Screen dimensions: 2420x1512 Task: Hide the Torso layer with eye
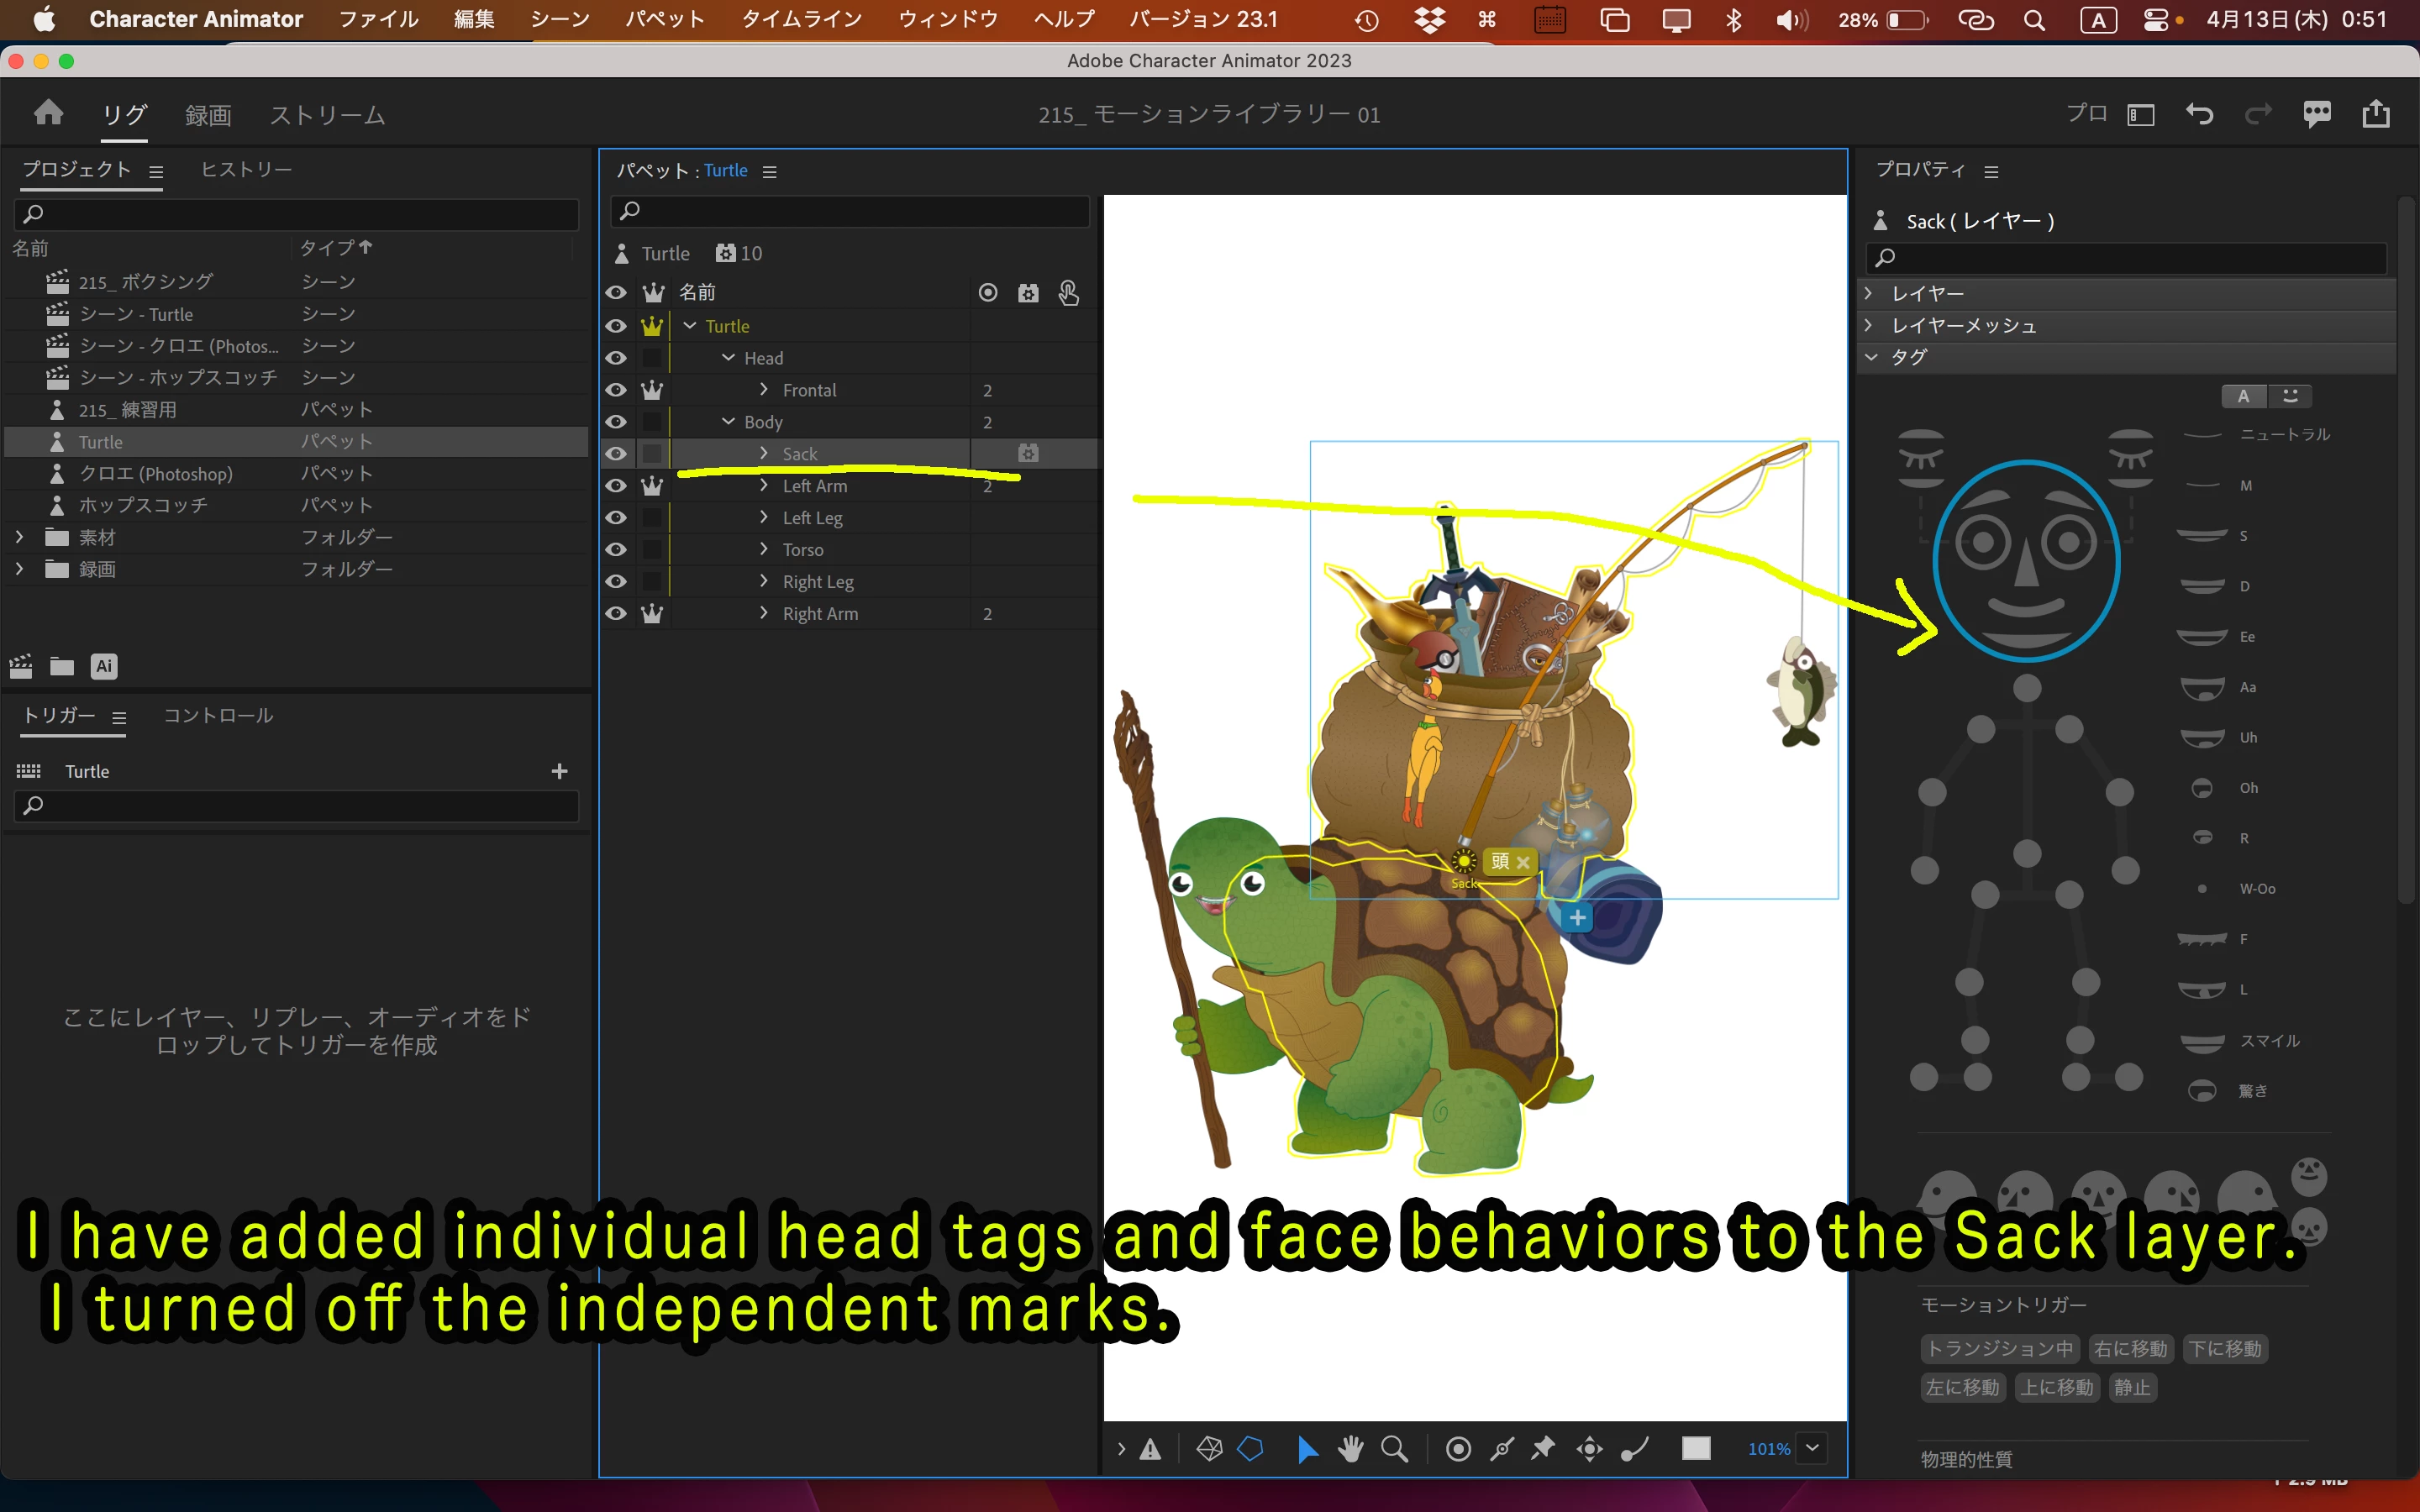(616, 550)
